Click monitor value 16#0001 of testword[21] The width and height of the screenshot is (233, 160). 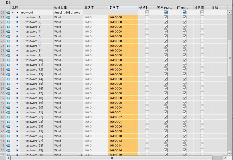click(123, 112)
